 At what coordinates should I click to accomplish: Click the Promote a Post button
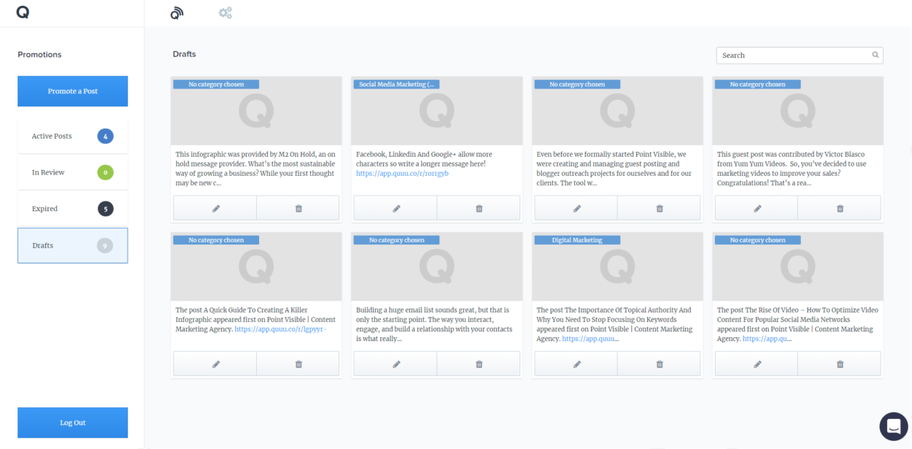(x=72, y=91)
